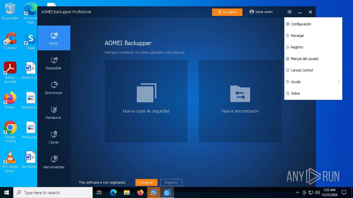Click the volume tray icon
Image resolution: width=353 pixels, height=198 pixels.
[317, 193]
